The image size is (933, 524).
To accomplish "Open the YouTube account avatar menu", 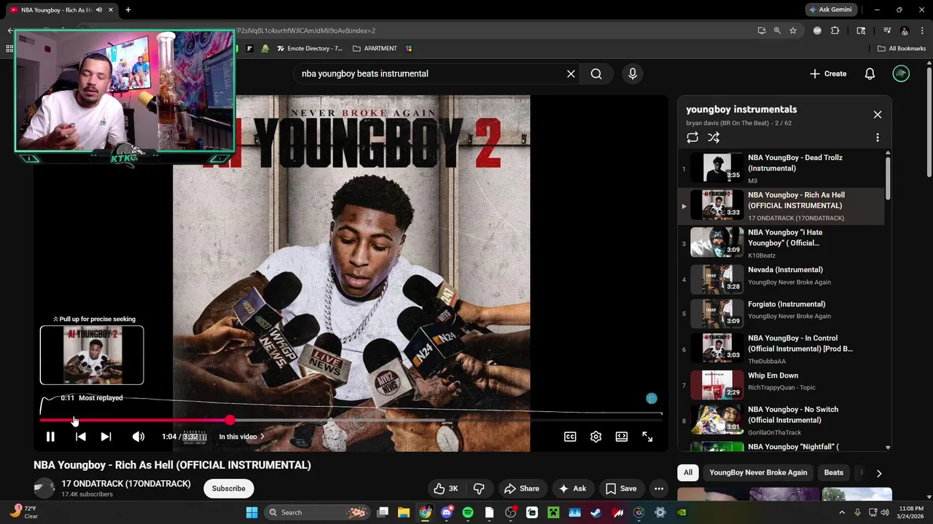I will tap(901, 74).
